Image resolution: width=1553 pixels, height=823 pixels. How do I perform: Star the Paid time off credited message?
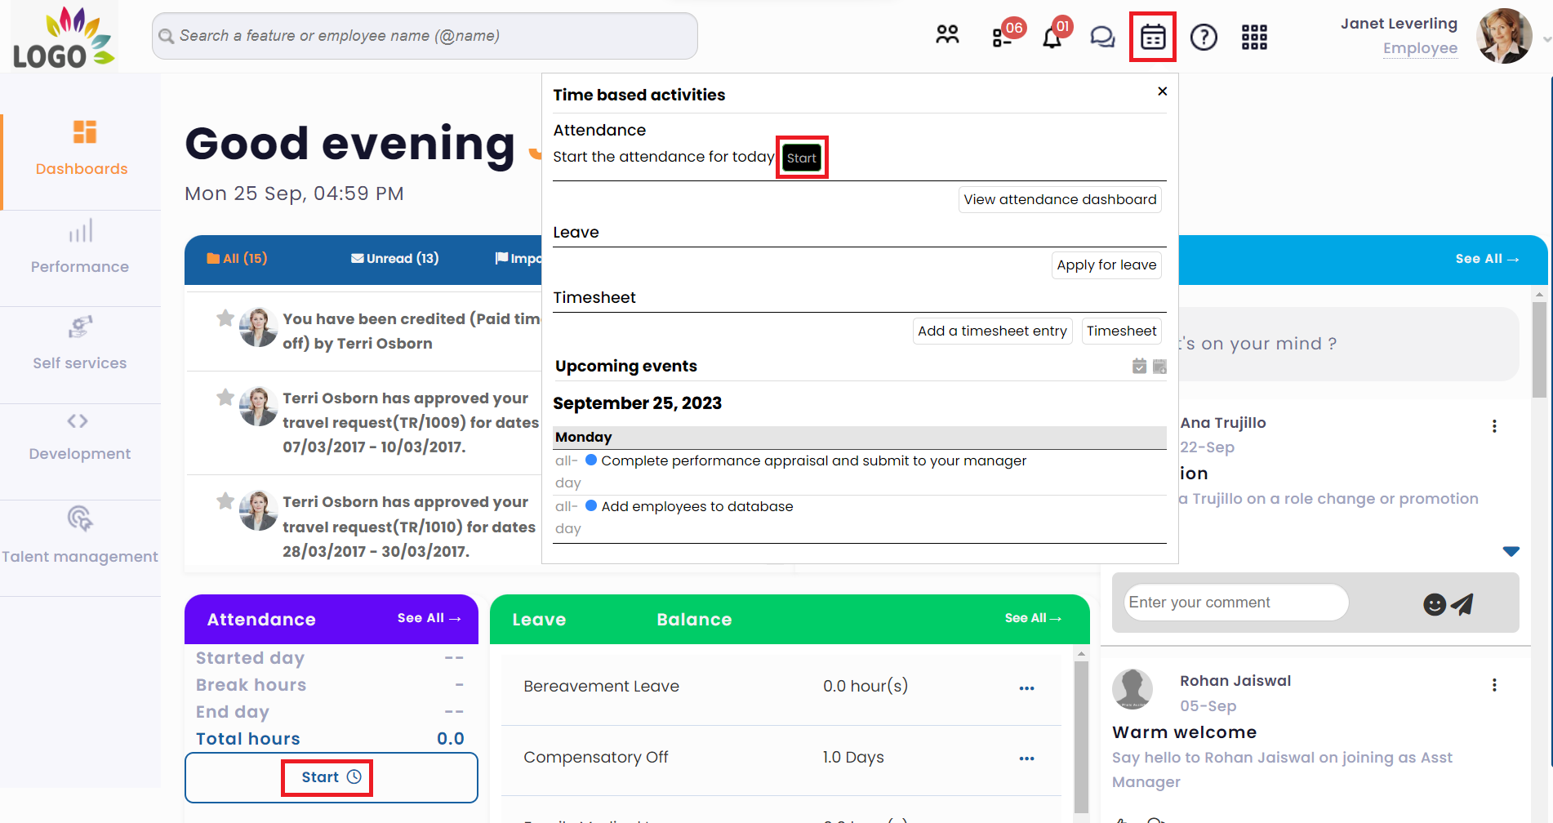click(x=225, y=318)
